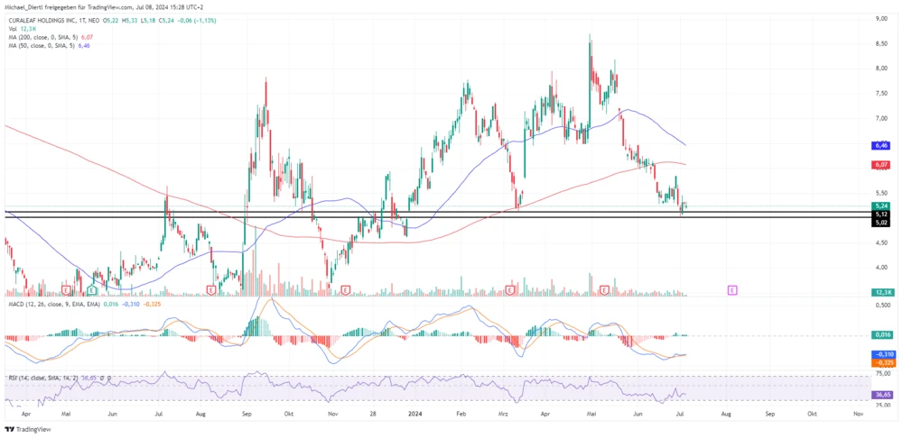The image size is (903, 438).
Task: Click the earnings marker near May 2024
Action: tap(606, 290)
